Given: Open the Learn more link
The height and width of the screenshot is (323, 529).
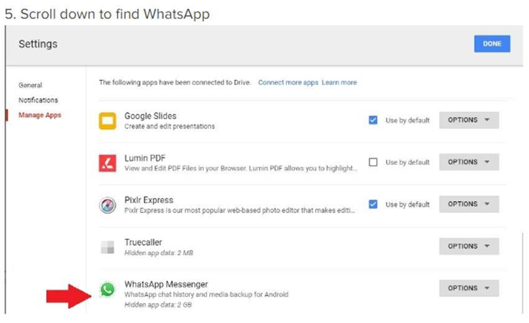Looking at the screenshot, I should point(339,82).
